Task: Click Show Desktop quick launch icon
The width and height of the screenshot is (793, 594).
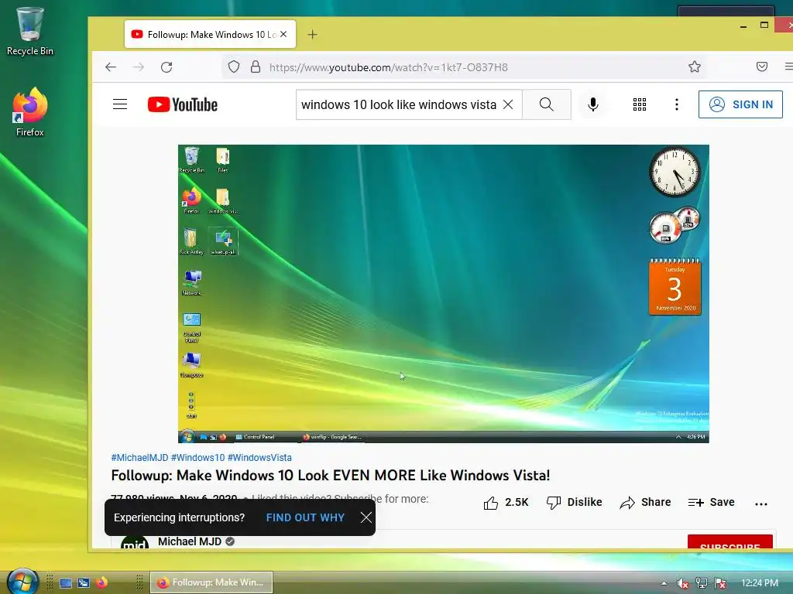Action: click(x=66, y=583)
